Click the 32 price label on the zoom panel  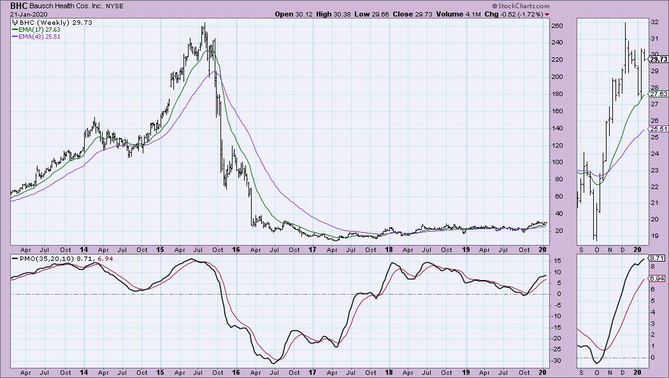coord(655,22)
